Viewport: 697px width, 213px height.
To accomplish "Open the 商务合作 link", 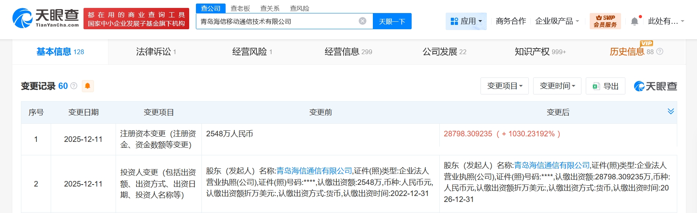I will tap(511, 21).
